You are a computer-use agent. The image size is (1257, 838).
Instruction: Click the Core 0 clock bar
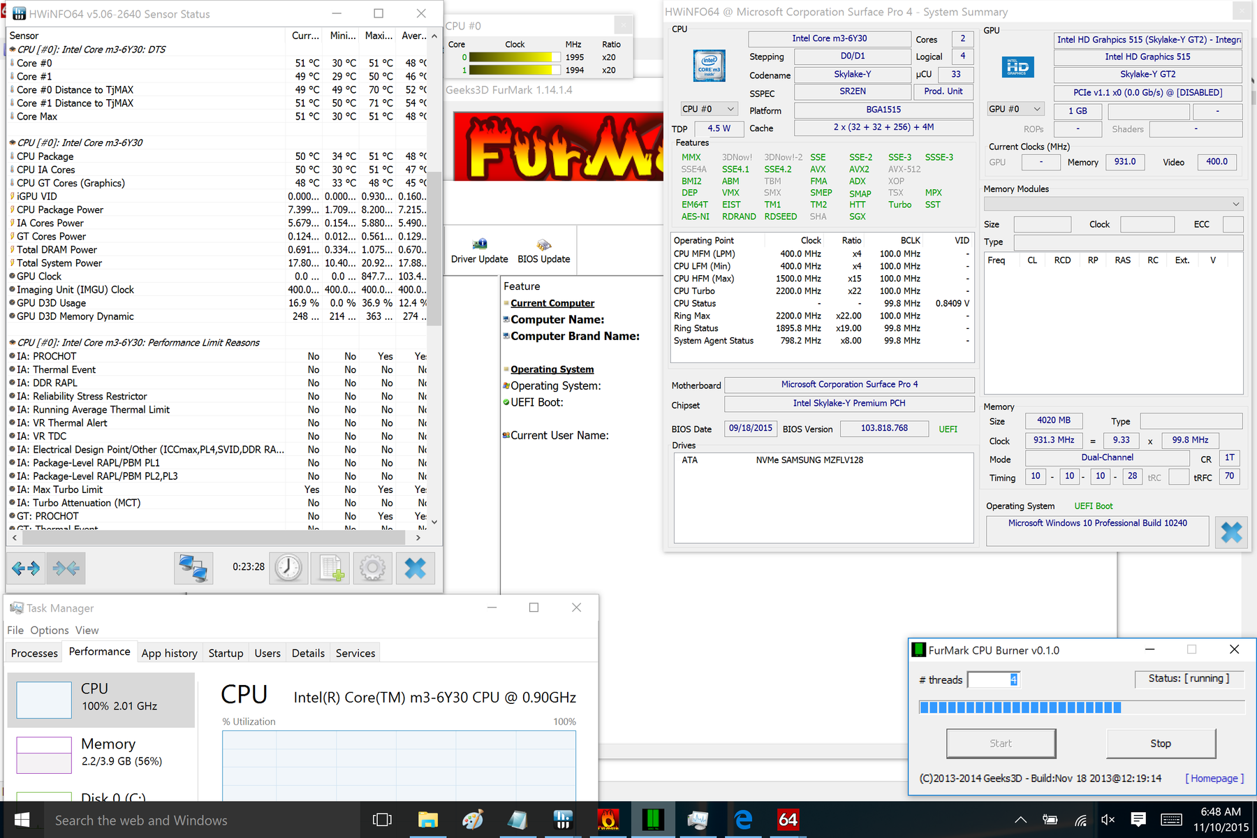(515, 57)
